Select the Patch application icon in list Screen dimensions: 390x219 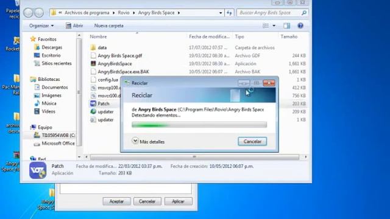[x=93, y=103]
